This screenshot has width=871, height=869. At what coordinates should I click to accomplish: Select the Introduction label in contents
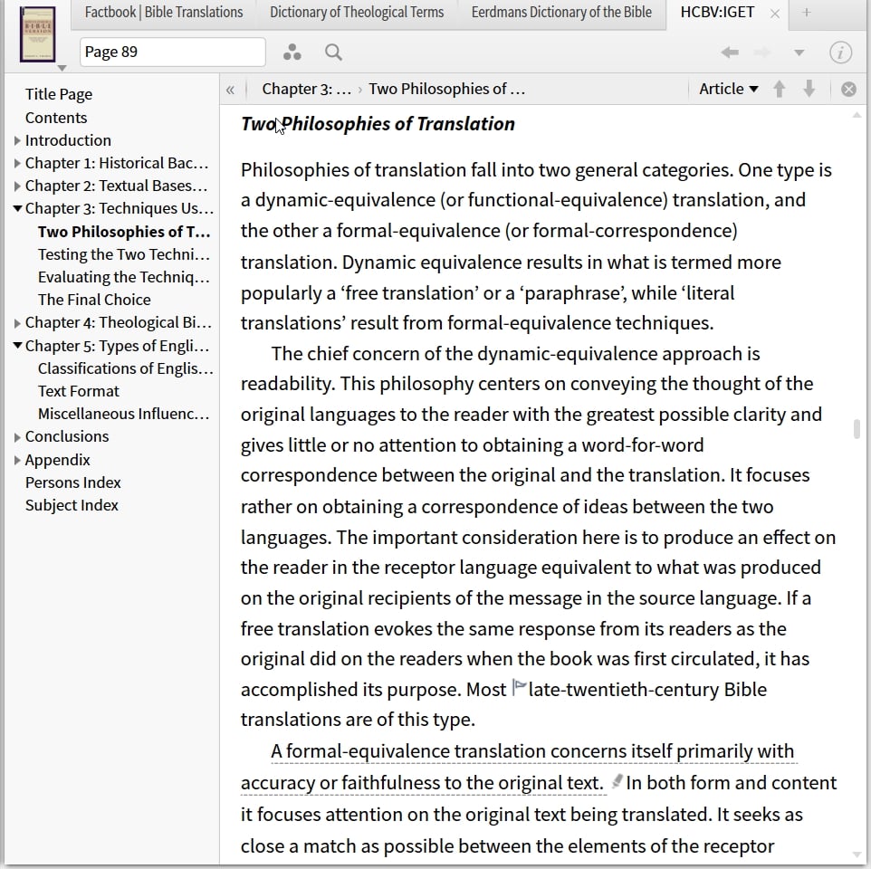(68, 140)
